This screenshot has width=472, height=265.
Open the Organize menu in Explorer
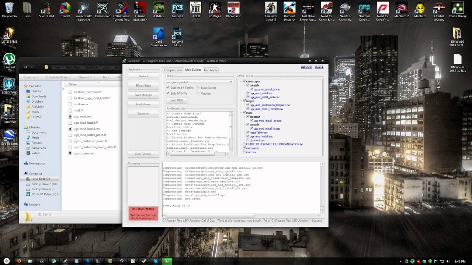point(31,77)
